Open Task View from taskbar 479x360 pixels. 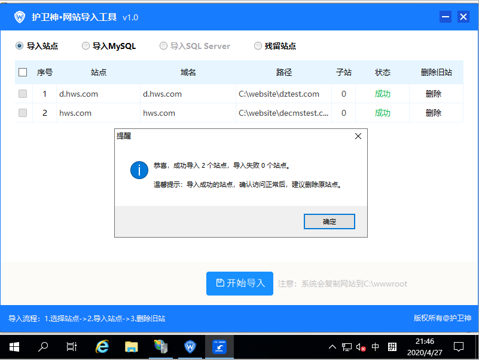pyautogui.click(x=72, y=346)
